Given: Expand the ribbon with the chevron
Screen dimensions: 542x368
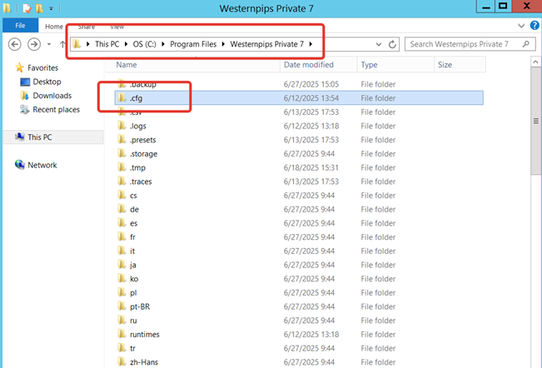Looking at the screenshot, I should tap(521, 26).
